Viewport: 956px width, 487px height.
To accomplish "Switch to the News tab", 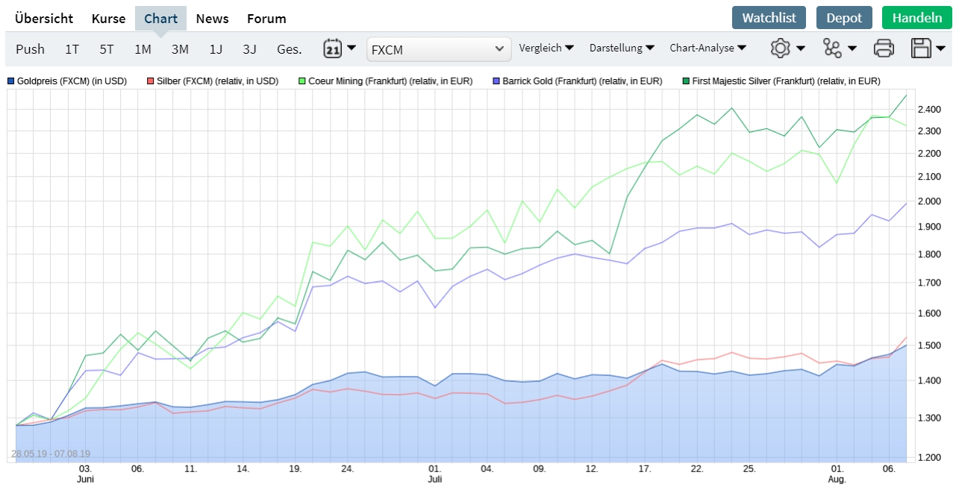I will (212, 19).
